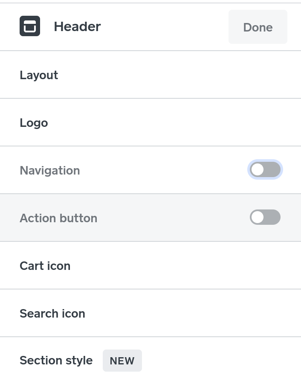Open the Layout settings row

tap(39, 75)
